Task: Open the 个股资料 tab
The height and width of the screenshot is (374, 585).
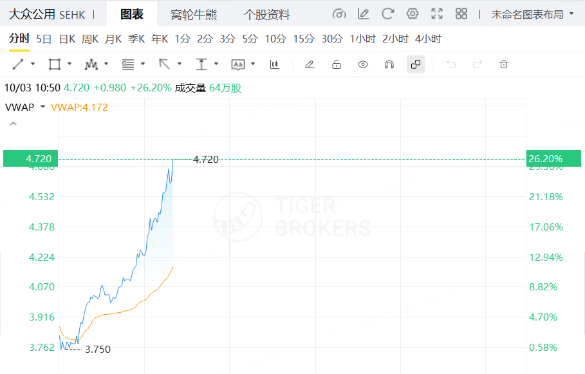Action: (267, 14)
